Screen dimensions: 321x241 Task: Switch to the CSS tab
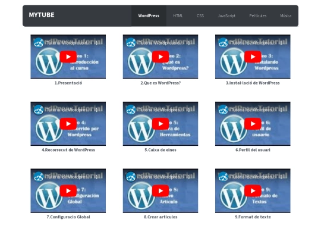200,16
